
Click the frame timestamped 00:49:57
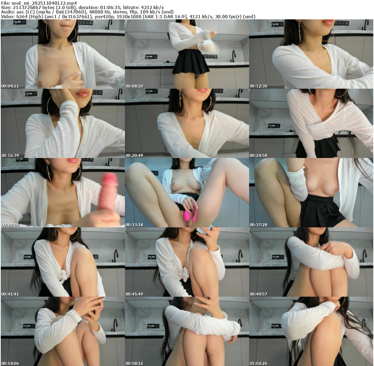(311, 262)
